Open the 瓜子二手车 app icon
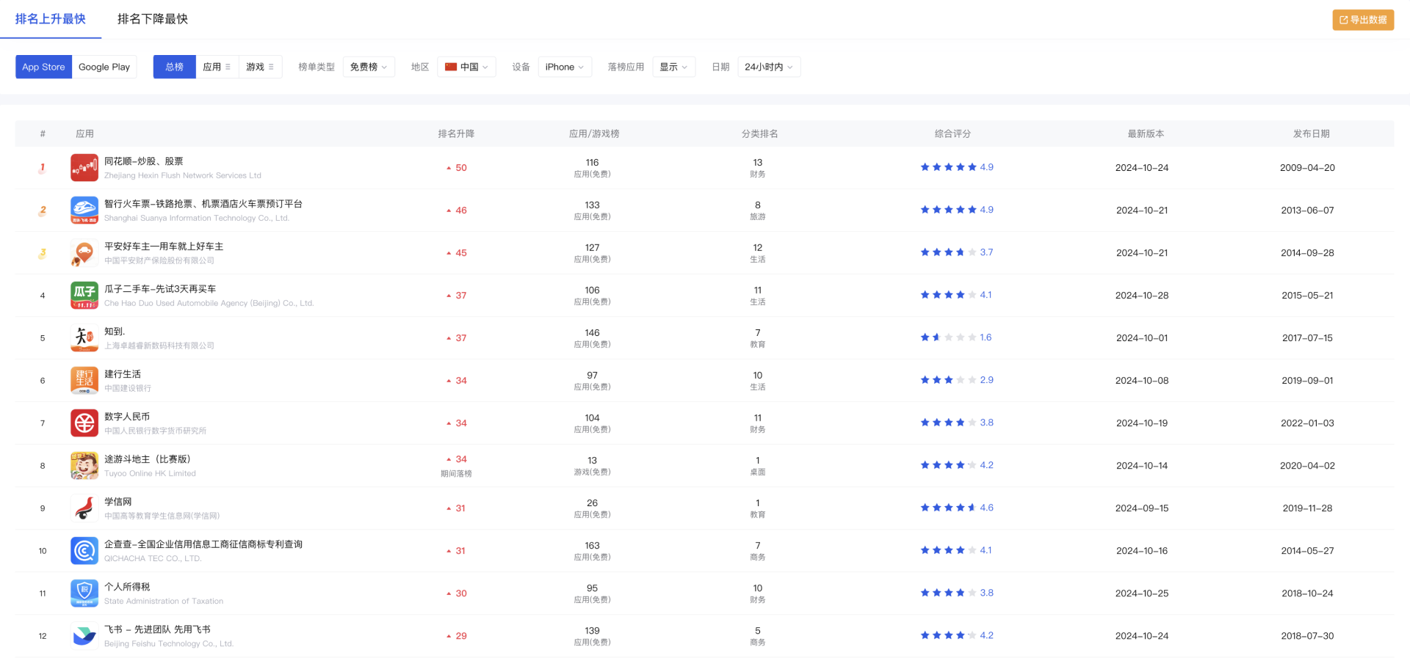Screen dimensions: 1410x658 (84, 295)
